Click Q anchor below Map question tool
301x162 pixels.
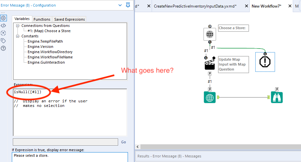click(x=210, y=42)
